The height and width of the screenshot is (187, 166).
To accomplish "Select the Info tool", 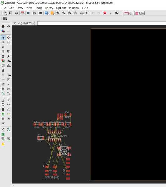I will (3, 26).
